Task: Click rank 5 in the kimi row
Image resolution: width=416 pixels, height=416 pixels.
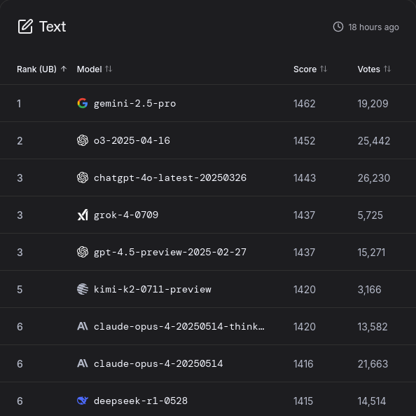Action: [x=20, y=290]
